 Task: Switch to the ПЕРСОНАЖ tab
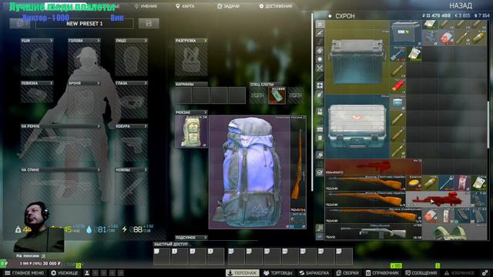point(243,273)
